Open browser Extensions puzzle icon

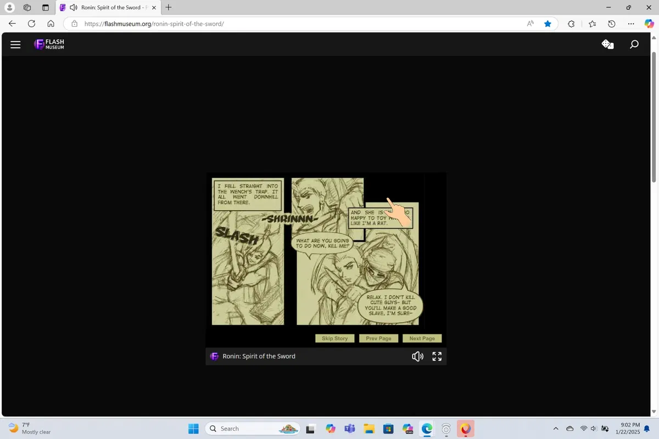[x=571, y=24]
